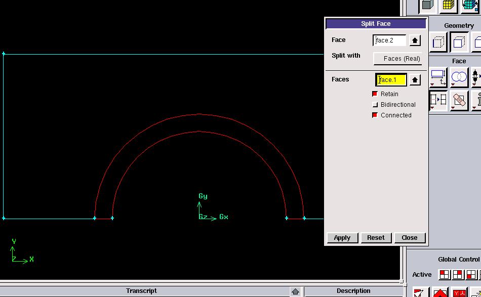Select the Edge geometry command button
This screenshot has height=297, width=481.
click(x=438, y=42)
